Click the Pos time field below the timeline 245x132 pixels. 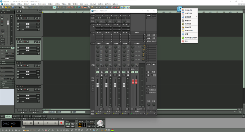[51, 112]
